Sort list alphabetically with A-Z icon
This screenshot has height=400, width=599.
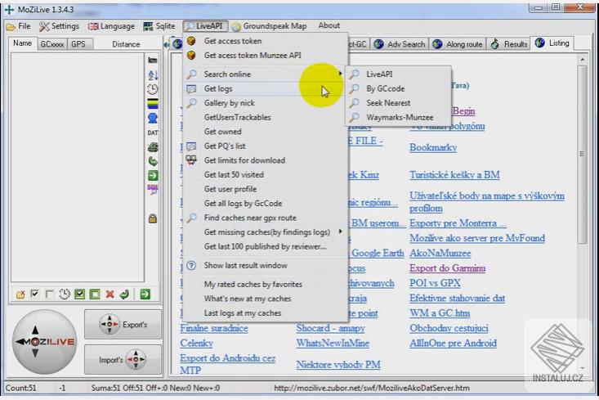[x=153, y=74]
